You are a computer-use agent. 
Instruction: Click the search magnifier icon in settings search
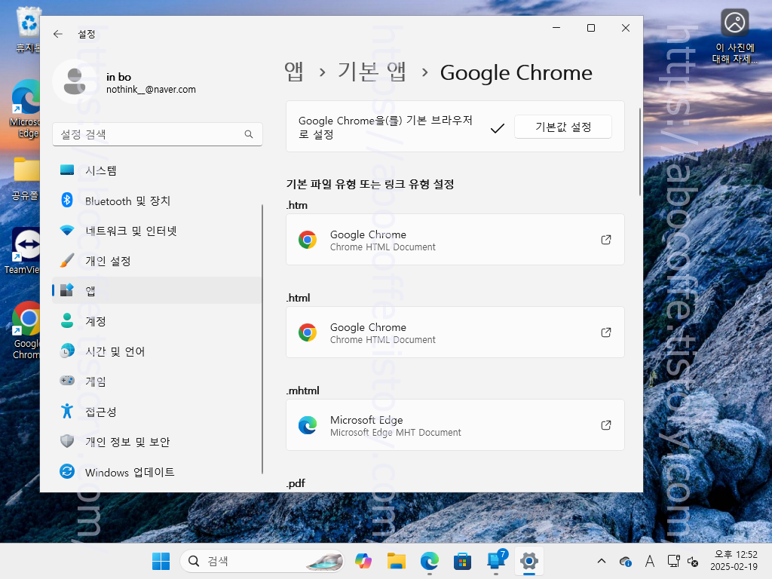tap(249, 134)
